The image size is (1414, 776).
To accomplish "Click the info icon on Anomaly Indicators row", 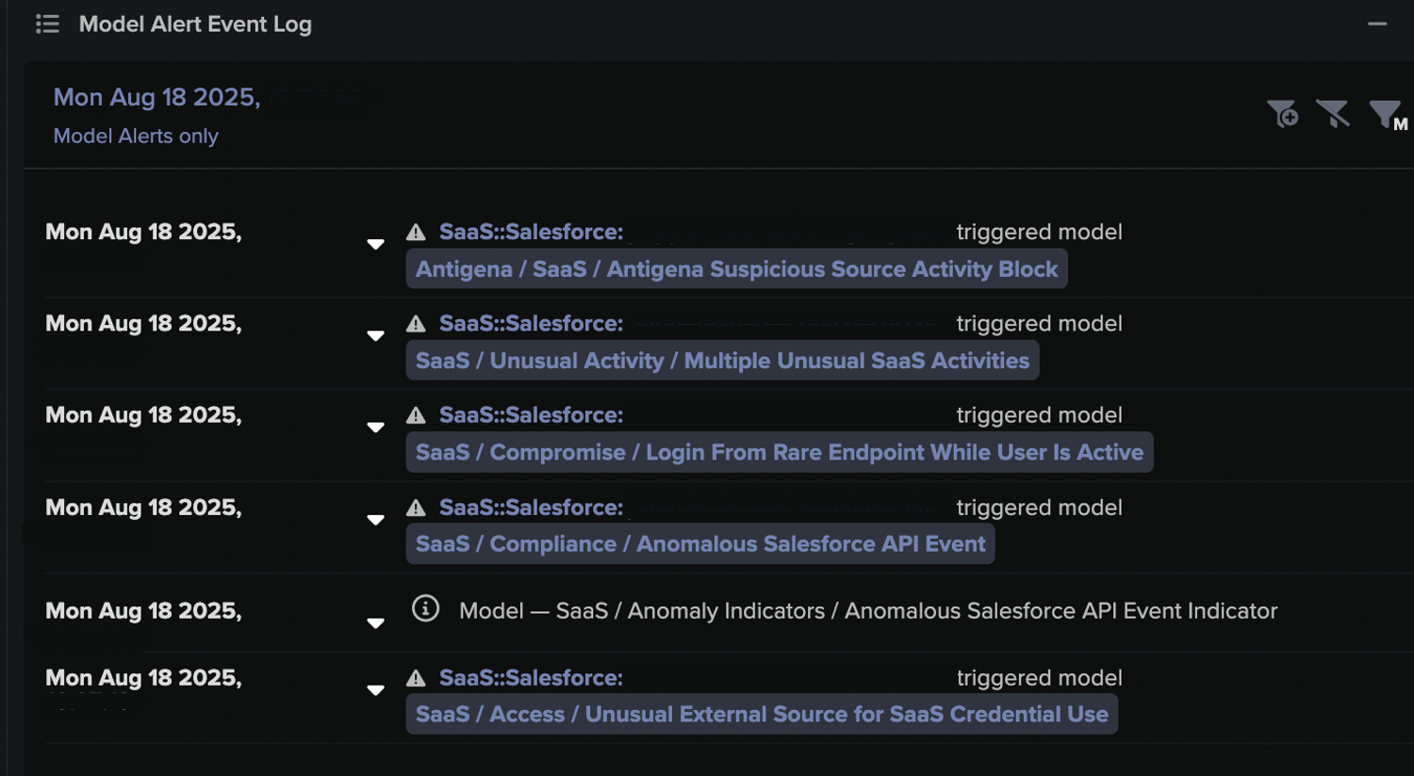I will (x=425, y=608).
